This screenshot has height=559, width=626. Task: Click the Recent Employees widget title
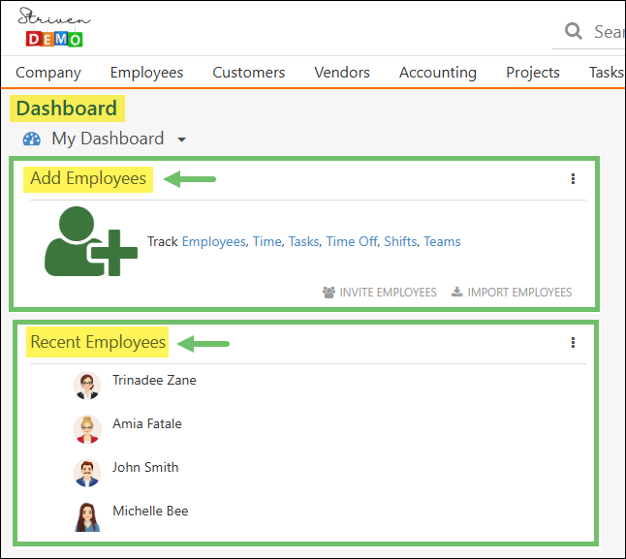point(98,342)
